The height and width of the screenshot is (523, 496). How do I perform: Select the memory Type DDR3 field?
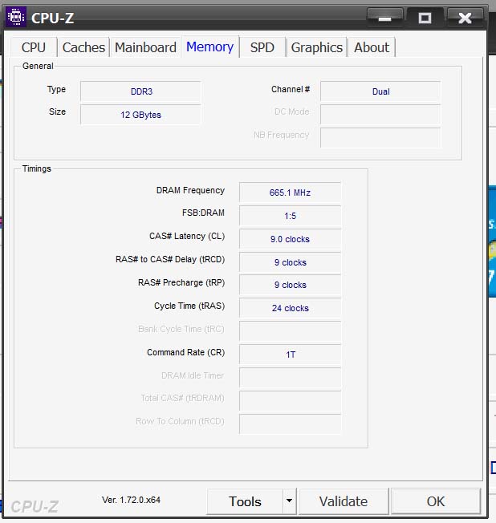tap(140, 91)
